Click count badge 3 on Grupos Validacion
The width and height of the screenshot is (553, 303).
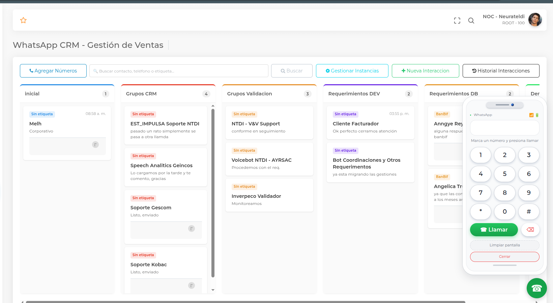tap(308, 94)
